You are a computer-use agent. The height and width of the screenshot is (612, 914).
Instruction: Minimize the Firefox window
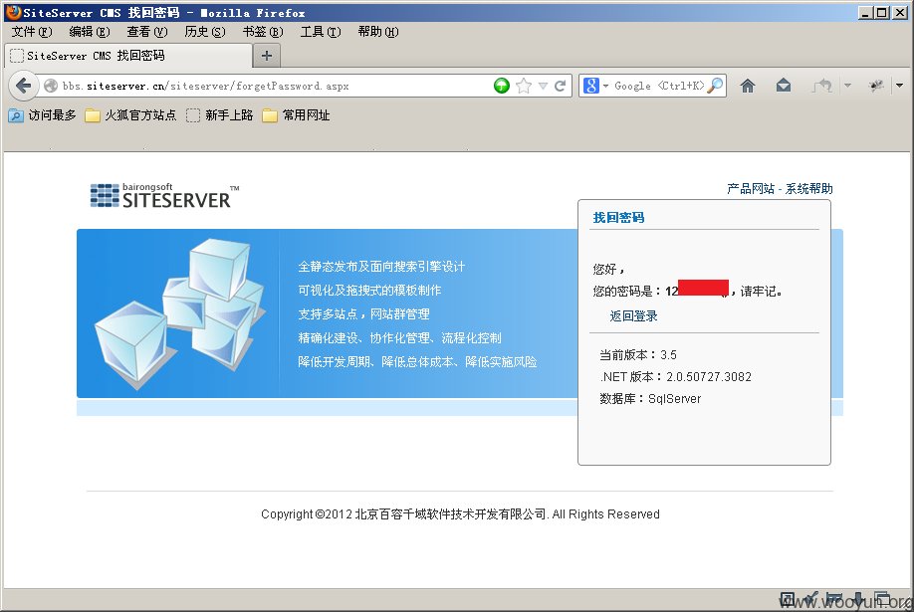pos(865,12)
